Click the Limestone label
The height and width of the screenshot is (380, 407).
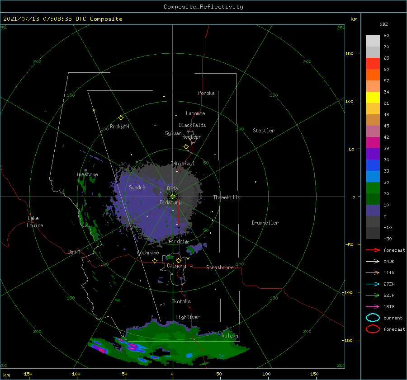coord(85,174)
